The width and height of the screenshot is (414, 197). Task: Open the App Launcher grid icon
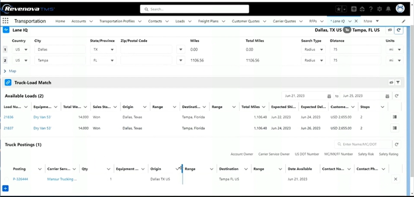(5, 21)
